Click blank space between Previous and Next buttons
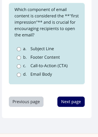This screenshot has width=98, height=137. [50, 102]
